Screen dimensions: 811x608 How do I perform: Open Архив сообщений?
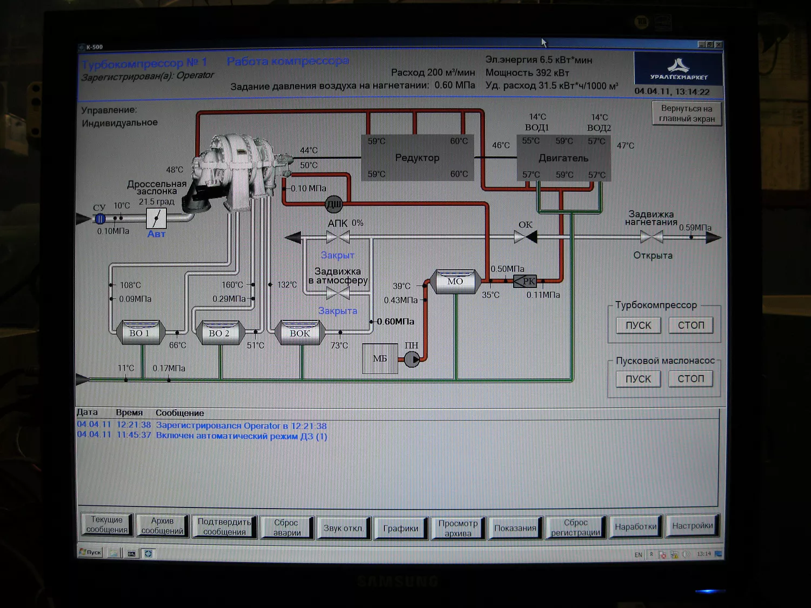point(162,525)
